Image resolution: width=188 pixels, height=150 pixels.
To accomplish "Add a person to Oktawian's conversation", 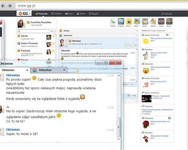I will pos(135,45).
